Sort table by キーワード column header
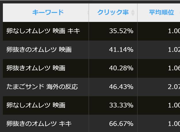The height and width of the screenshot is (132, 180). (x=48, y=12)
